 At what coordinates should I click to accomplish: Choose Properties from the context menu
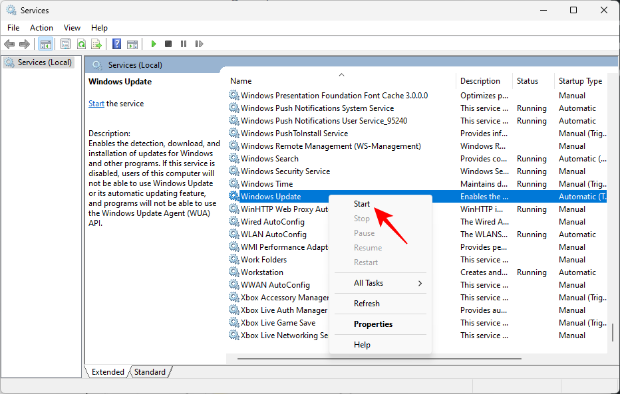(x=372, y=324)
